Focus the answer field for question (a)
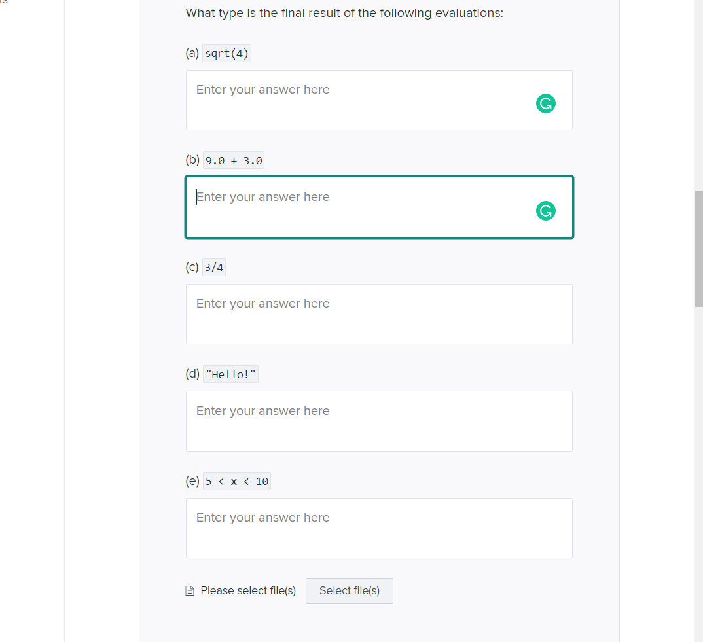Viewport: 703px width, 642px height. 360,100
